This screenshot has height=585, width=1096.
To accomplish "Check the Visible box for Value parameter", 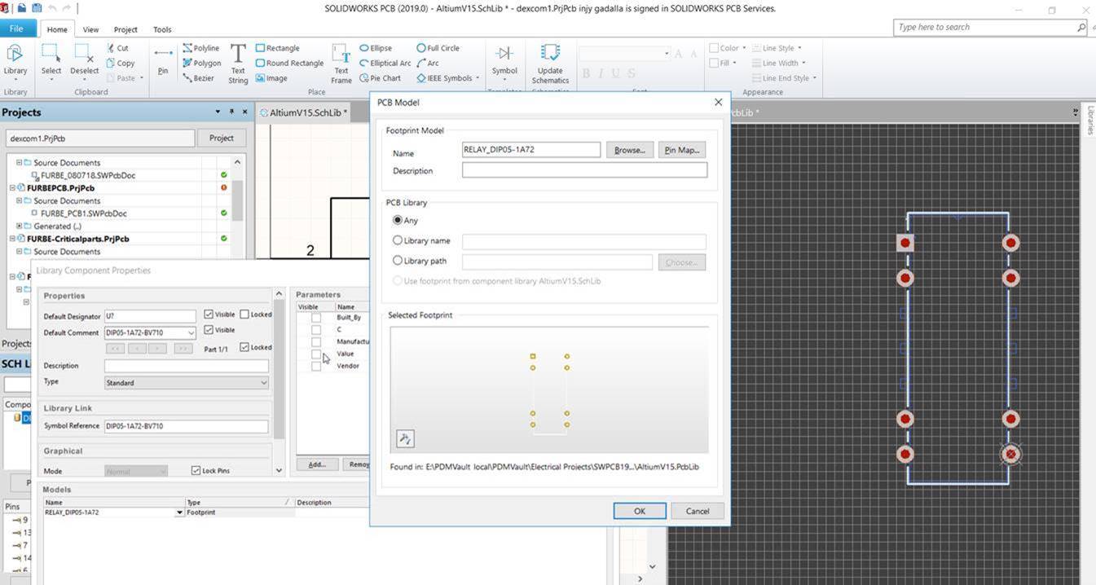I will (x=316, y=354).
